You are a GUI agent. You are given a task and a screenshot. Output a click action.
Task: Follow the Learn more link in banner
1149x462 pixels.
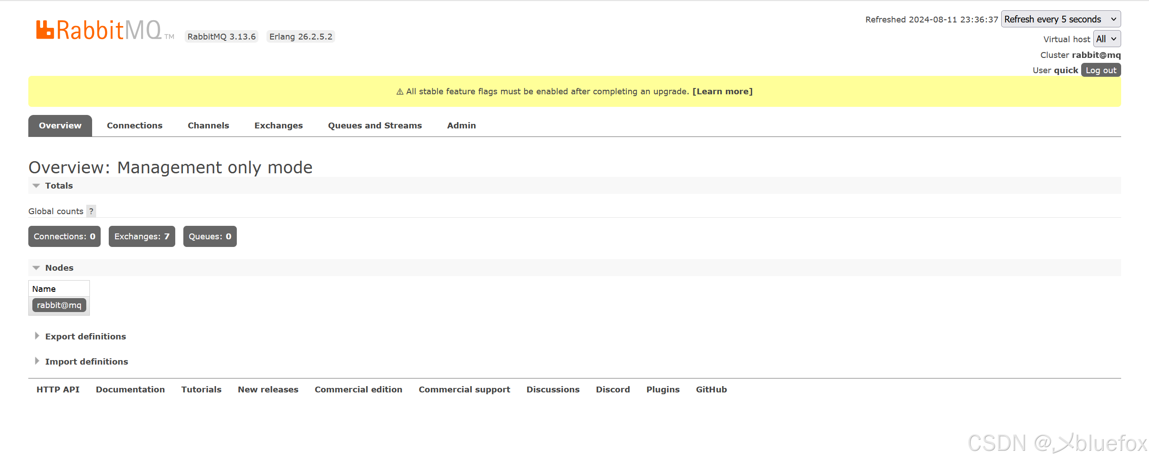pyautogui.click(x=723, y=92)
